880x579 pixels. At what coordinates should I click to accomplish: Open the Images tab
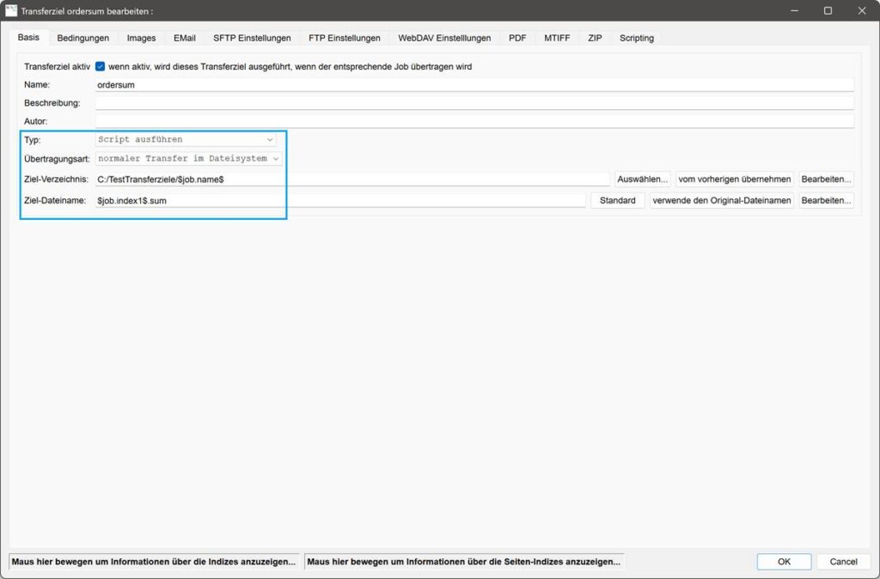tap(141, 38)
